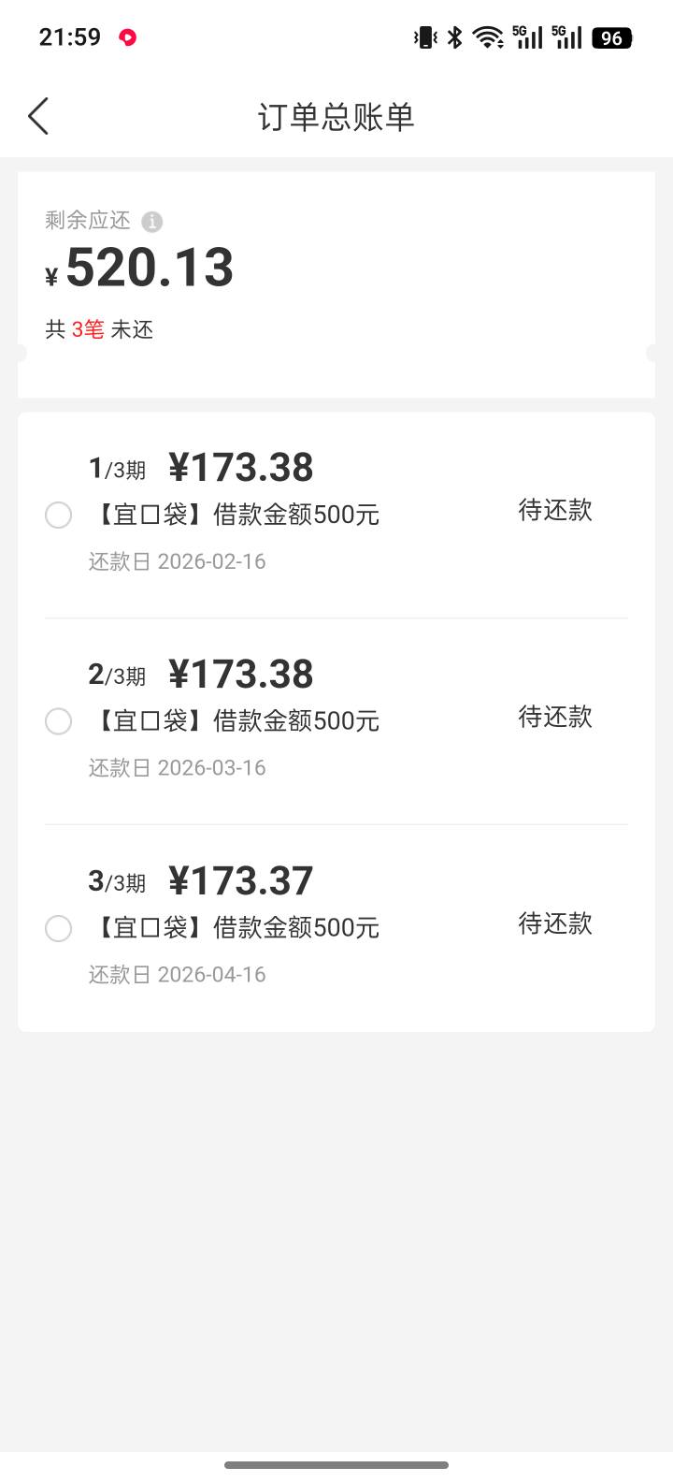Tap the red recording icon in status bar
The image size is (673, 1482).
[x=128, y=37]
